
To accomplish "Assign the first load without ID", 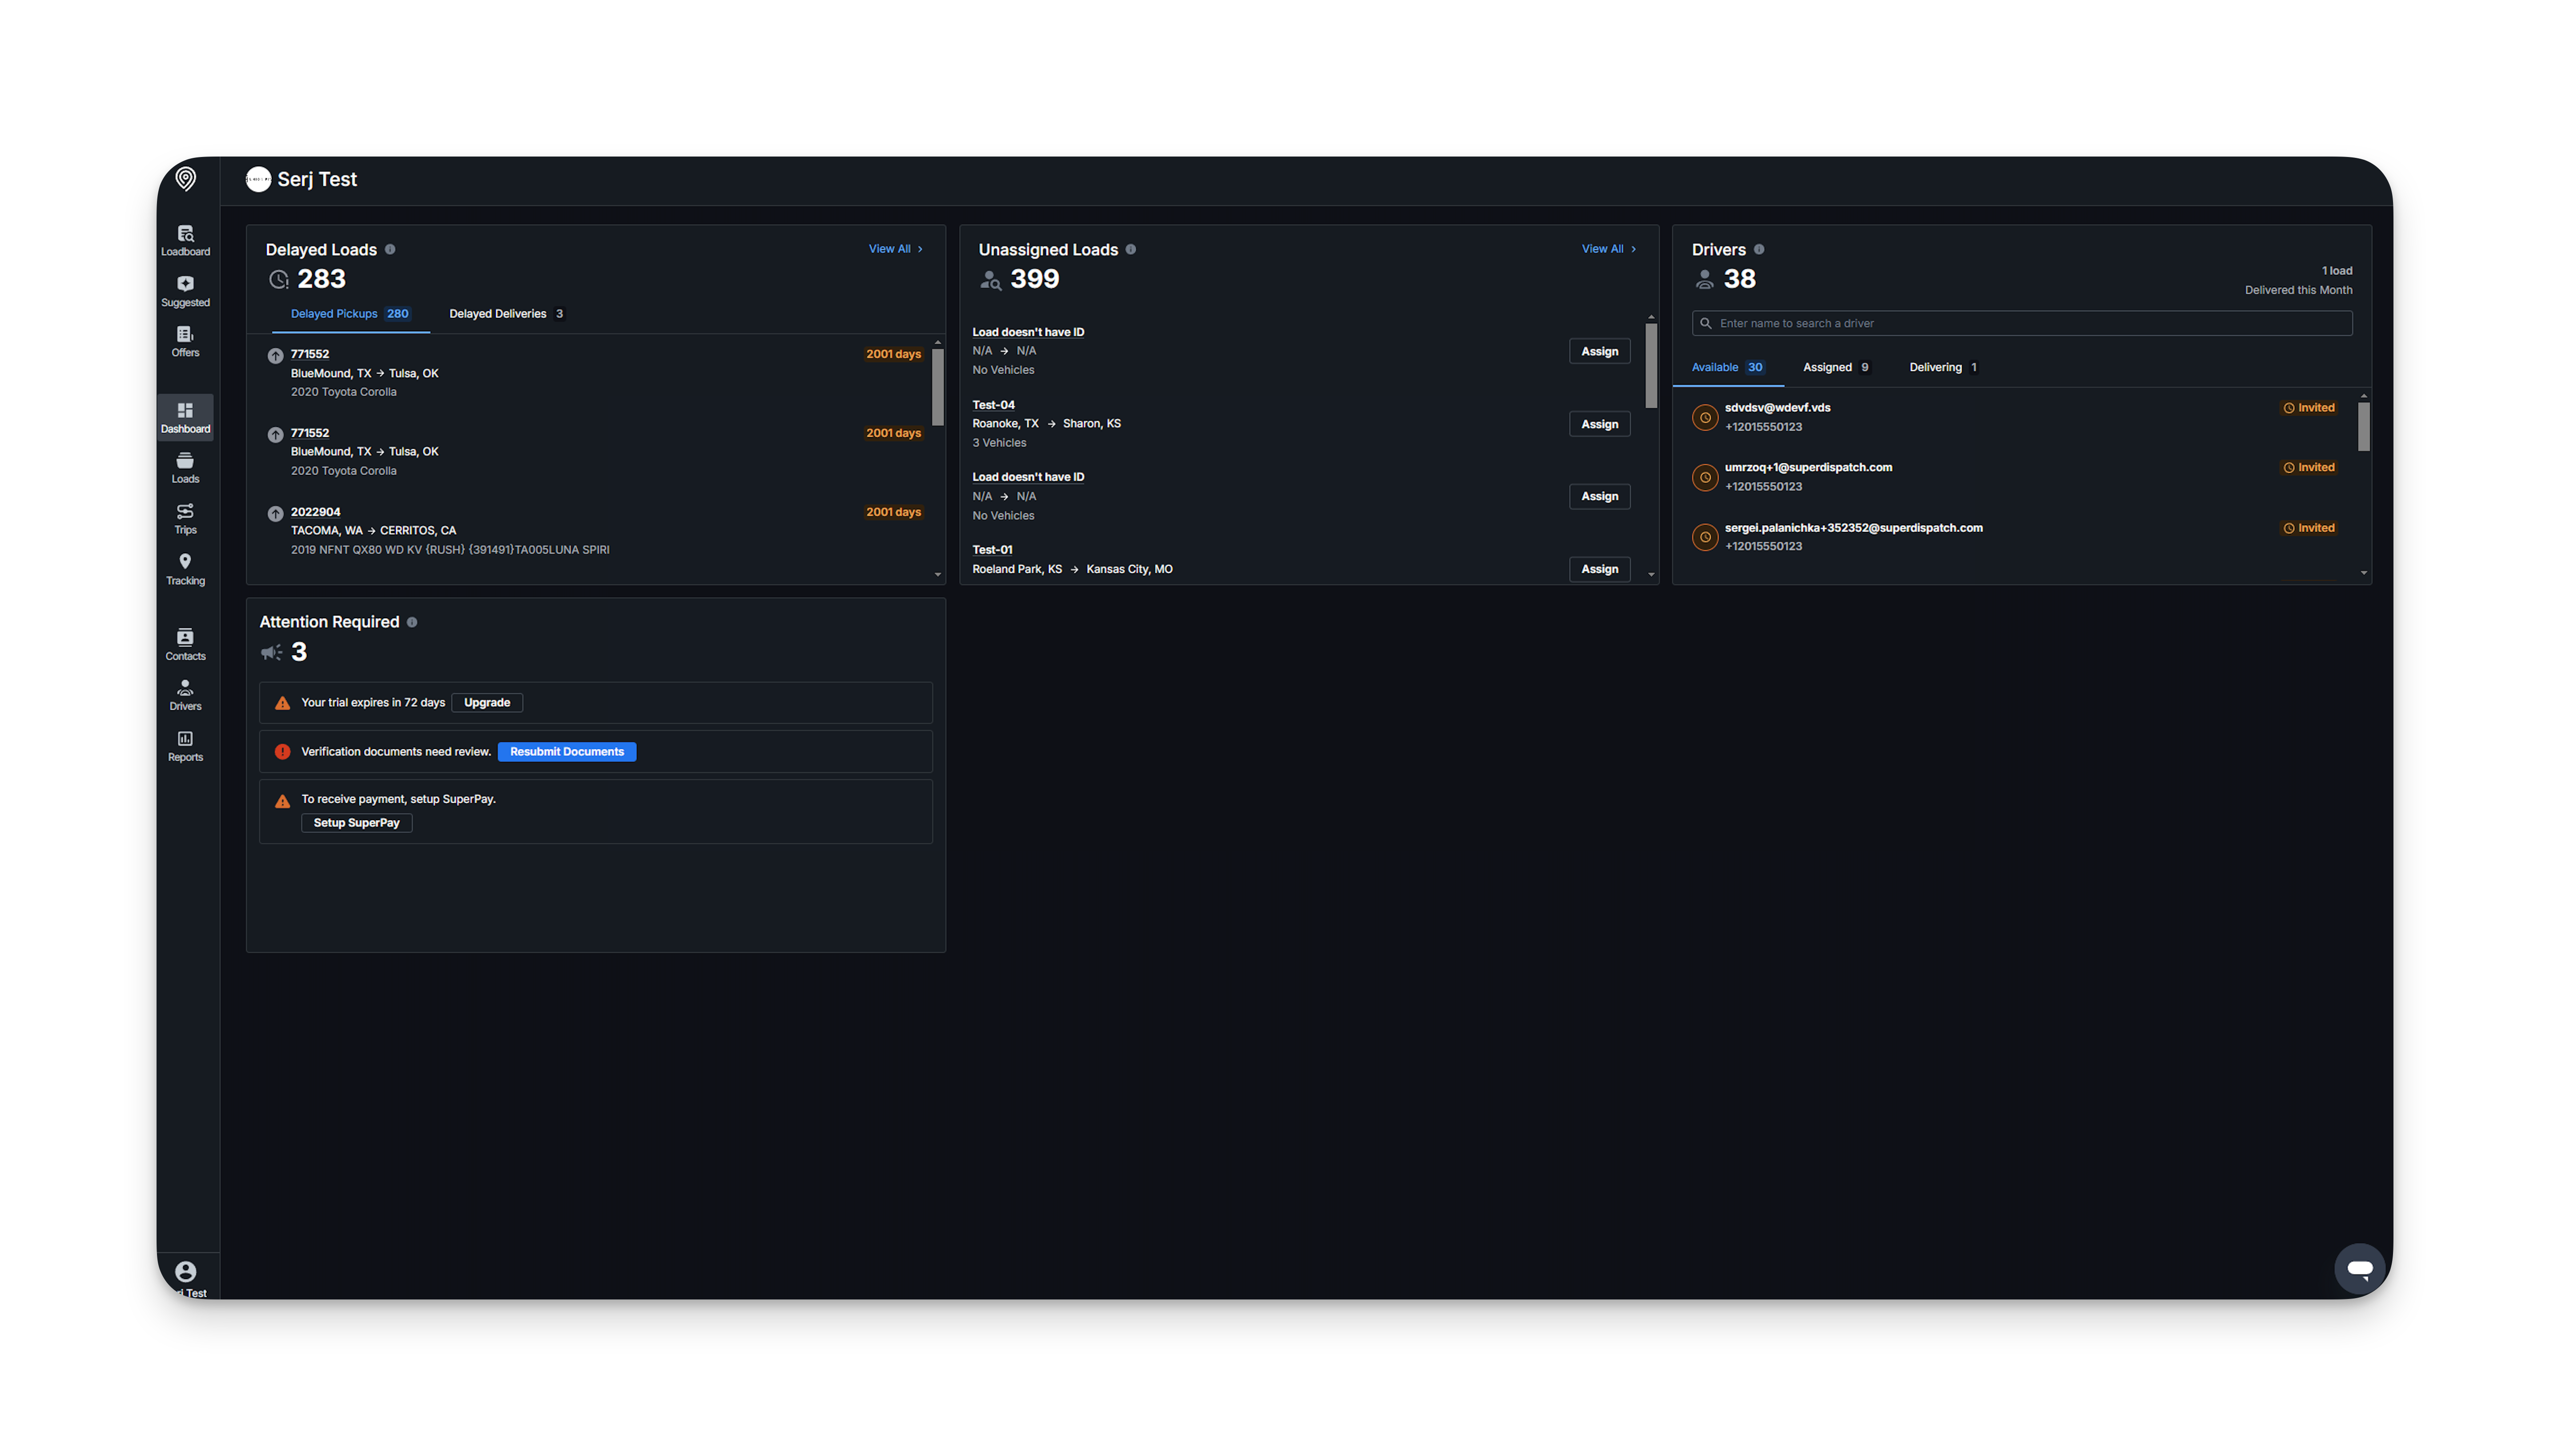I will click(1599, 351).
